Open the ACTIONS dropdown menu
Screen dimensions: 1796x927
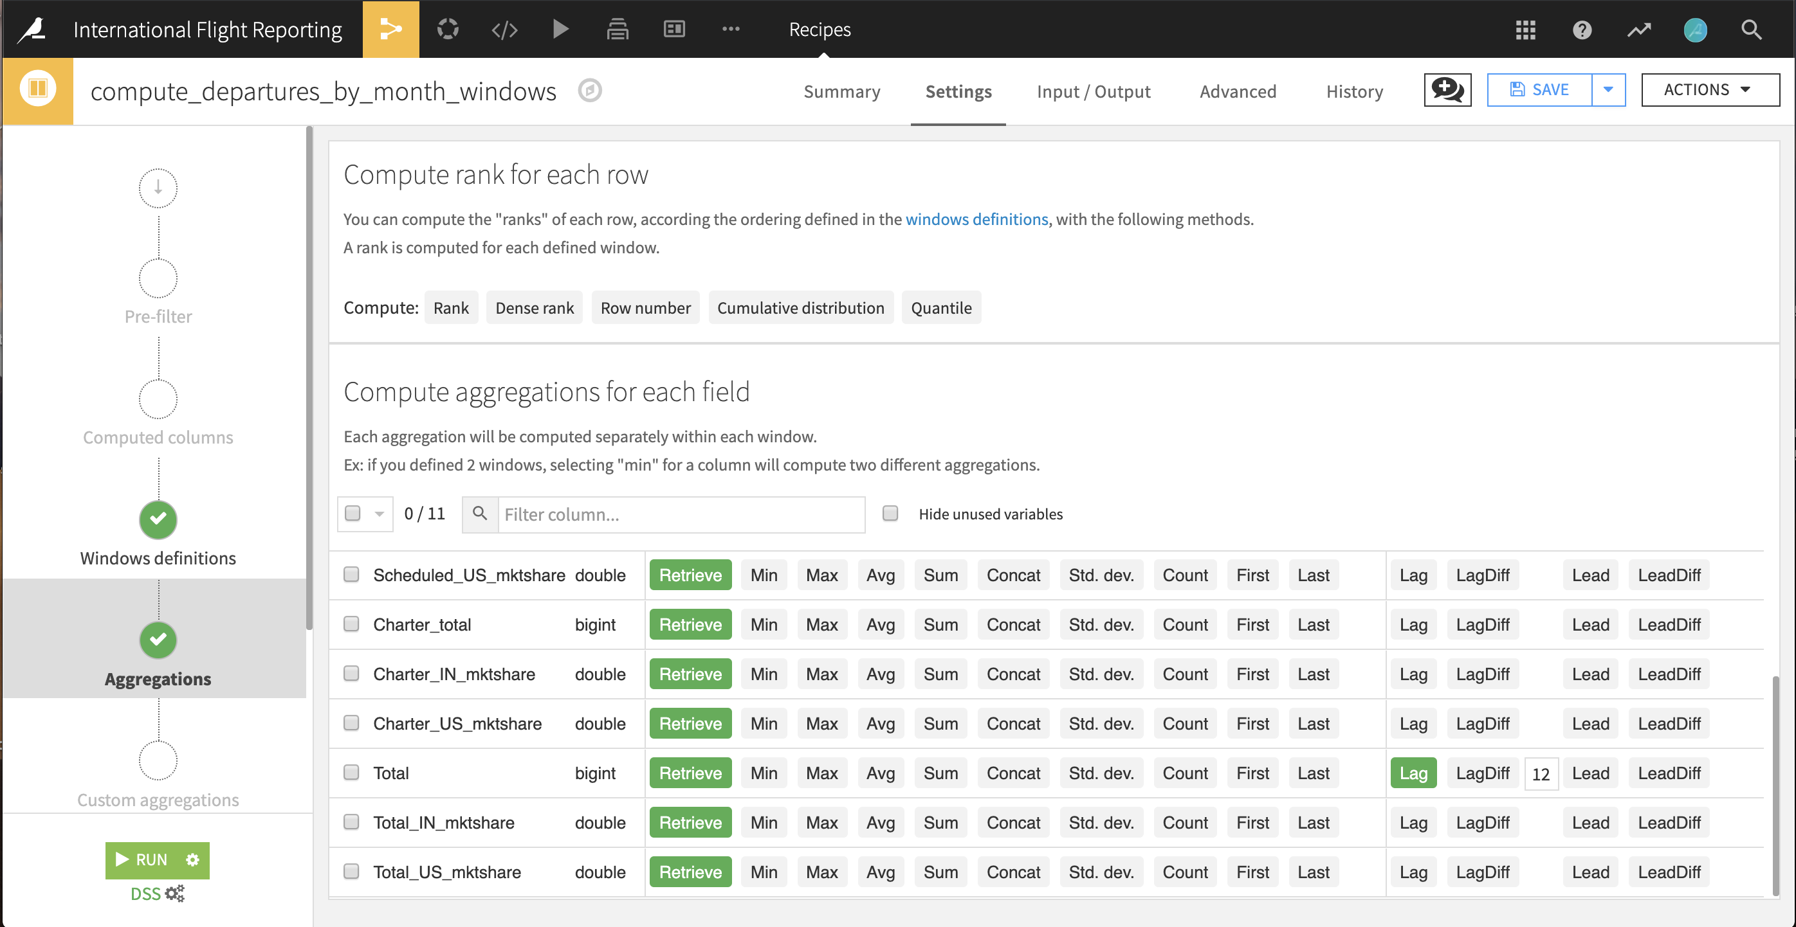pyautogui.click(x=1709, y=90)
